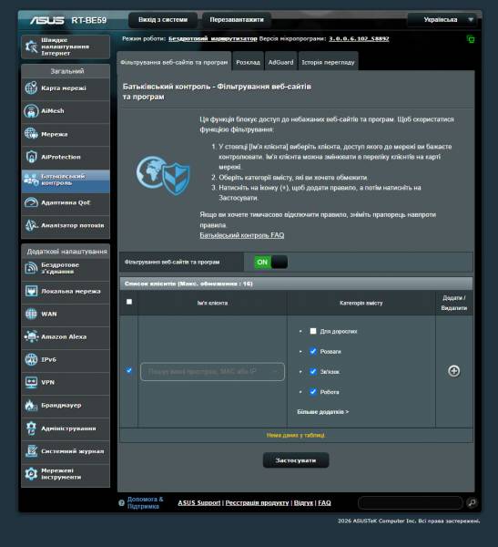This screenshot has width=498, height=547.
Task: Expand the Більше додатків category list
Action: [322, 412]
